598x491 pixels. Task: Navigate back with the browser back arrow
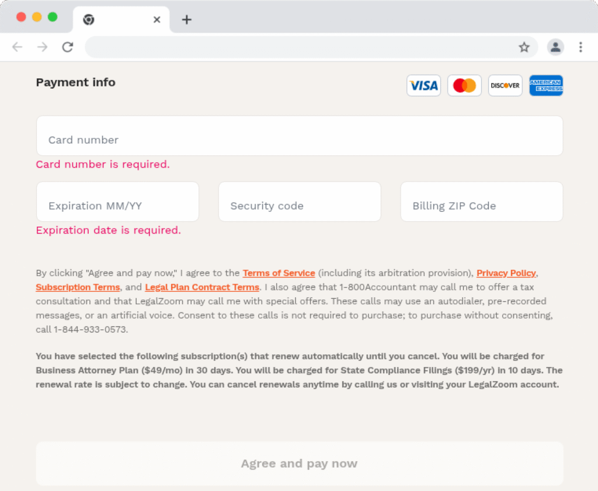[x=18, y=47]
